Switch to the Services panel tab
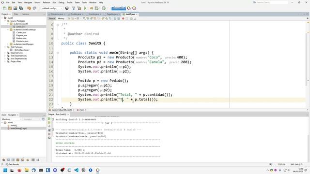The width and height of the screenshot is (310, 174). pos(26,14)
